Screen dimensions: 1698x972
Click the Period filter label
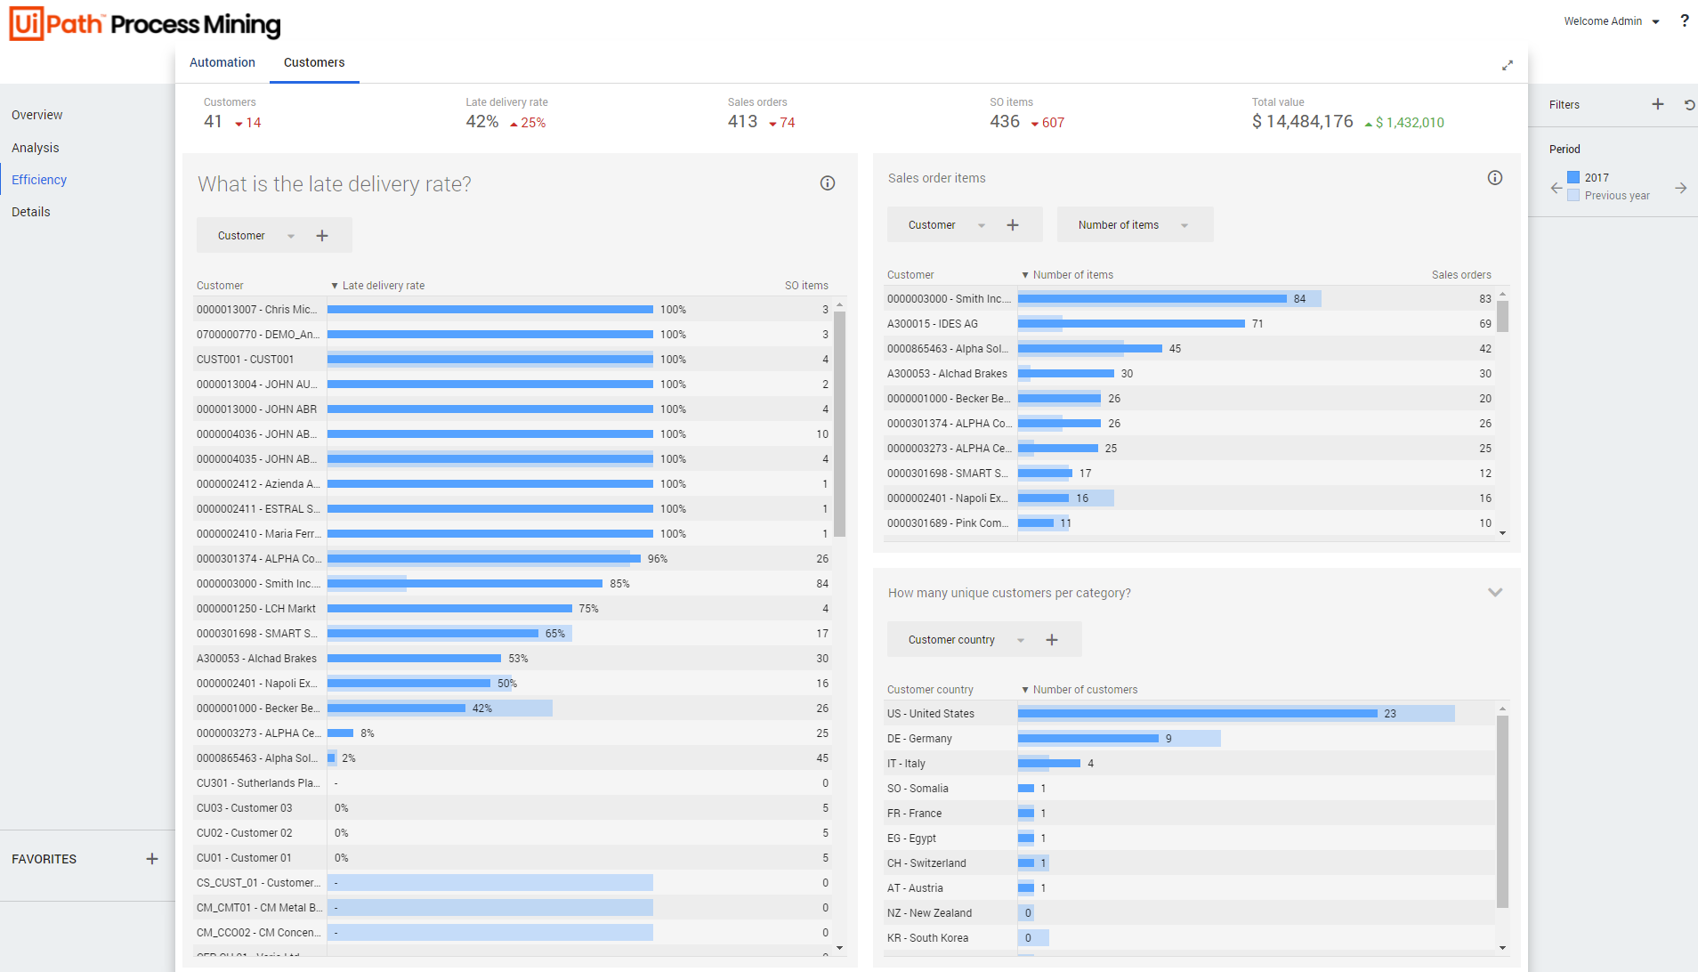pos(1565,150)
